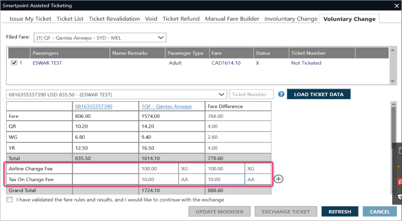Select the Involuntary Change tab
The height and width of the screenshot is (221, 402).
tap(291, 19)
